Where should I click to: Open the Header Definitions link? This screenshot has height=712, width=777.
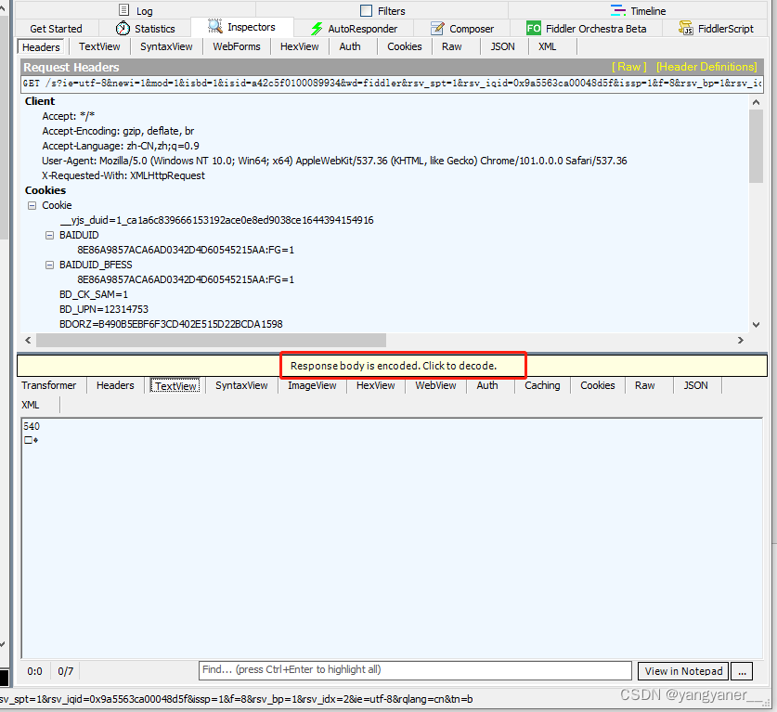point(706,67)
